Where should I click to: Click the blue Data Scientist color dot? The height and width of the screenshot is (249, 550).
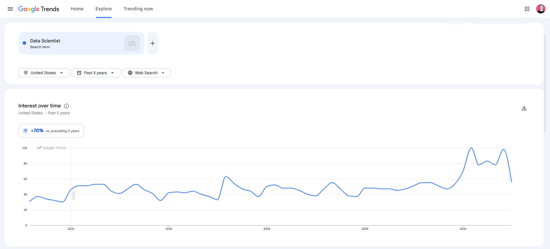tap(24, 43)
